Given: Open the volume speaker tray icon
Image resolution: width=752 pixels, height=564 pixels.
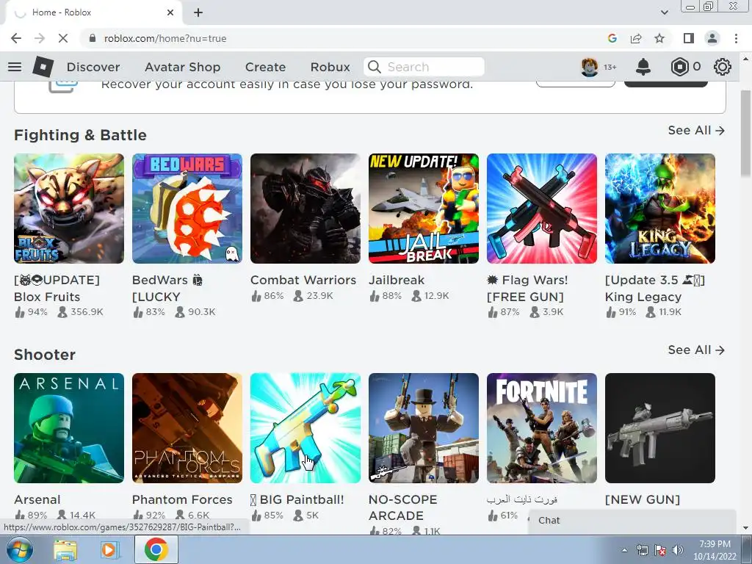Looking at the screenshot, I should pyautogui.click(x=677, y=551).
